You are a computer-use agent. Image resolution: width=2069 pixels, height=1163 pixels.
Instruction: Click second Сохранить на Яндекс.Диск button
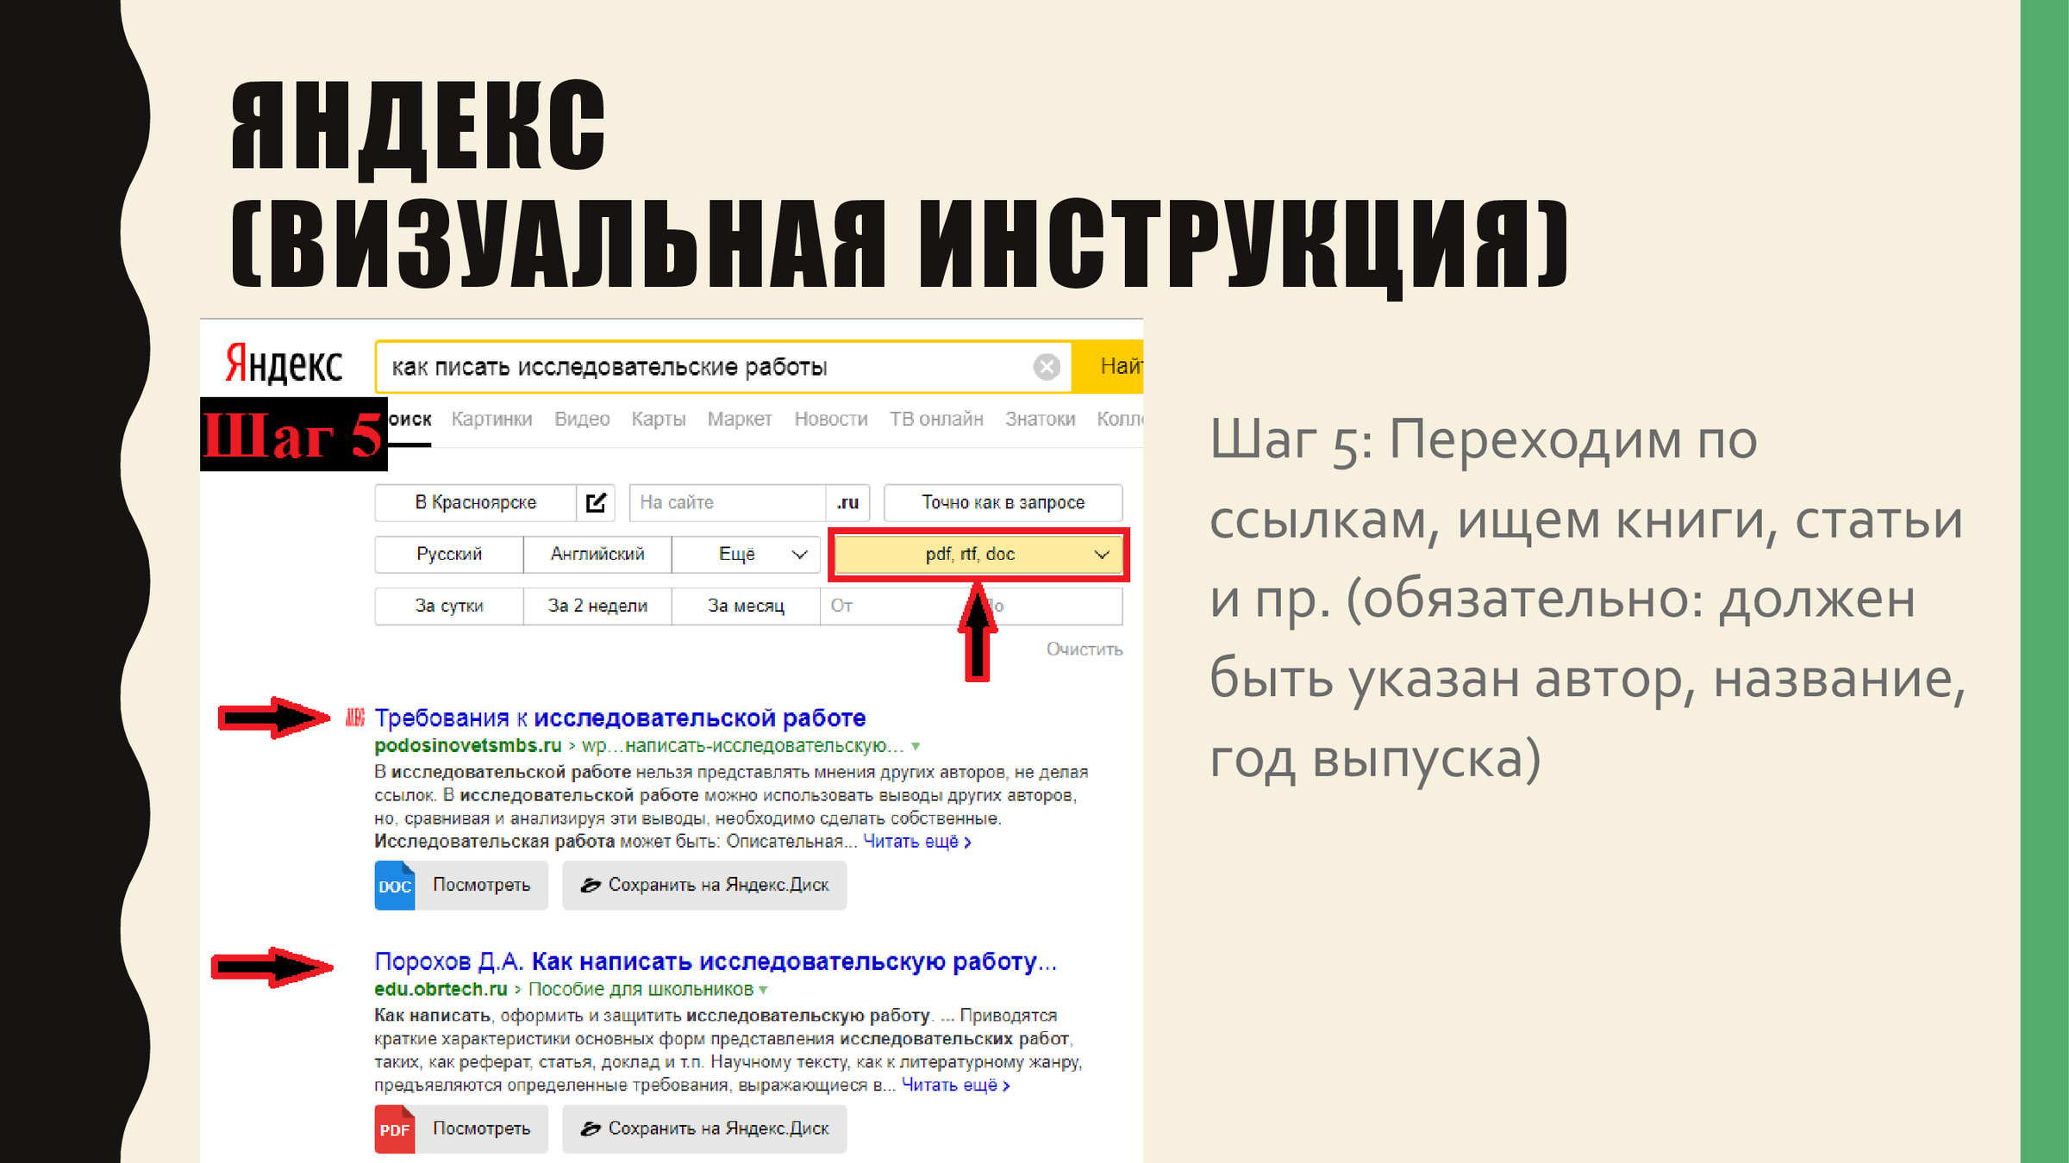704,1129
